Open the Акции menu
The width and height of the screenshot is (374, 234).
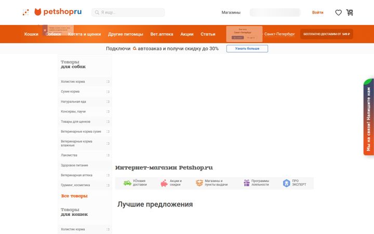pyautogui.click(x=187, y=34)
